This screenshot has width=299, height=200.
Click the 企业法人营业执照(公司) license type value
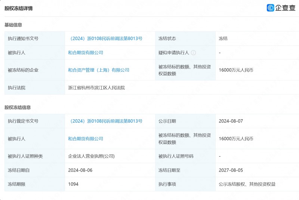(91, 156)
